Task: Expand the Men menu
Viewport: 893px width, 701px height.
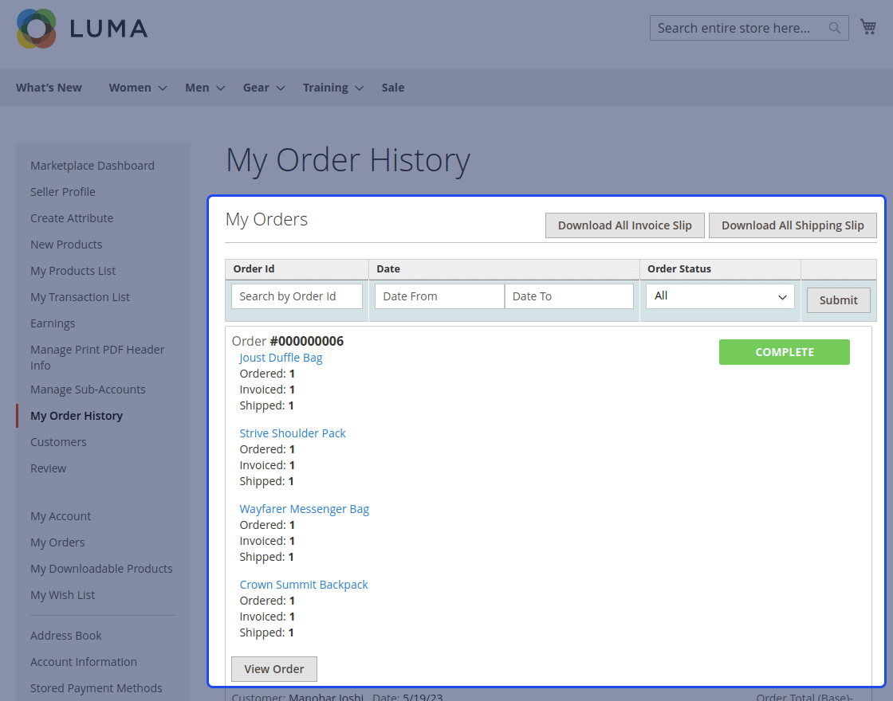Action: (205, 88)
